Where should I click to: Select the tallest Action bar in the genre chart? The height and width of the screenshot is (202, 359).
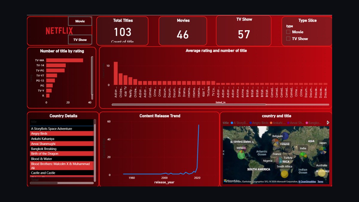coord(116,73)
